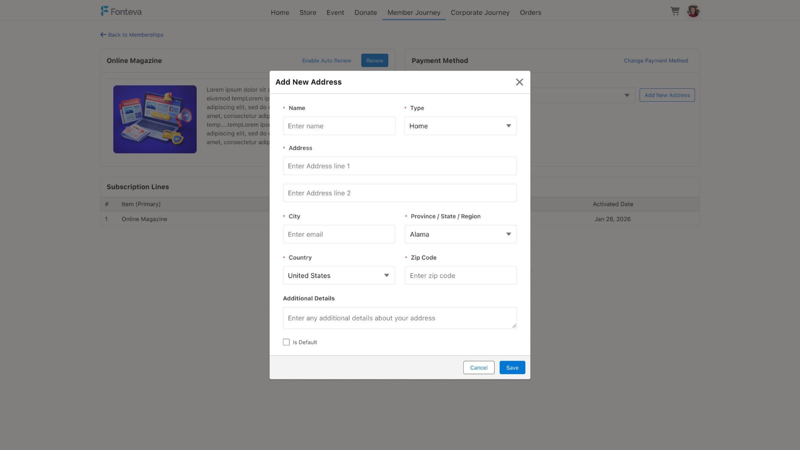800x450 pixels.
Task: Click Change Payment Method link
Action: 656,61
